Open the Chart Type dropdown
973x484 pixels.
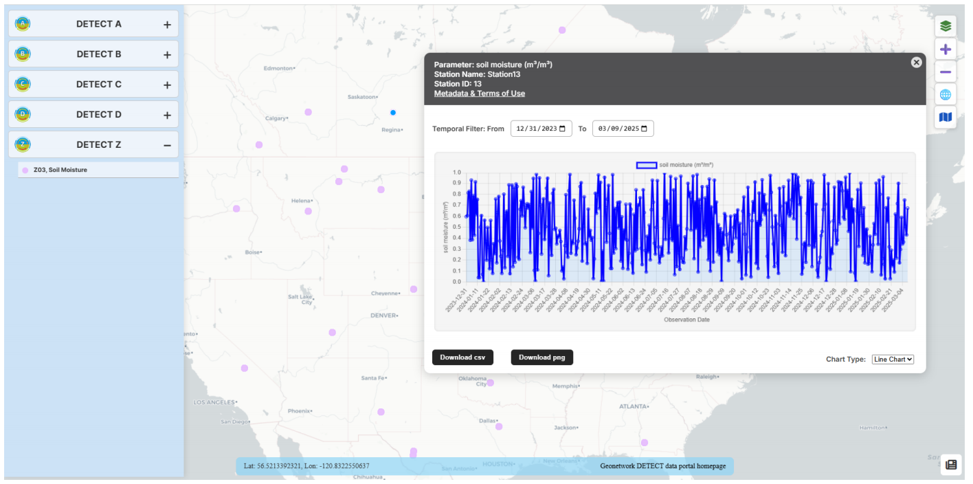click(893, 360)
